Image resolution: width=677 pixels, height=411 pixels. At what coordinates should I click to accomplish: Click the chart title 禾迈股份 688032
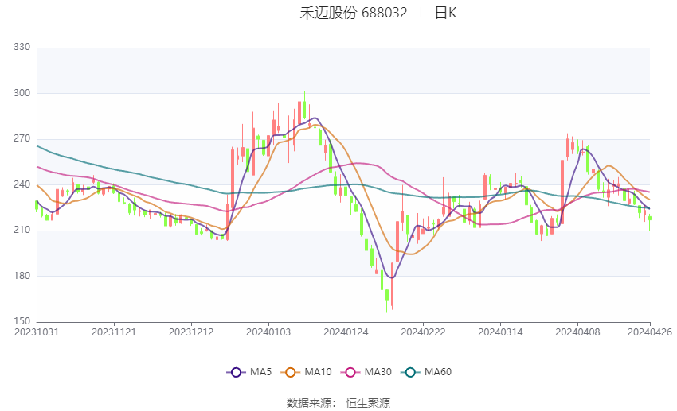pyautogui.click(x=354, y=13)
